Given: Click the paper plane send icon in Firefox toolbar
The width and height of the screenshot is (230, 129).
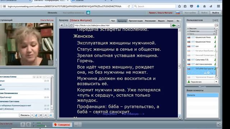Looking at the screenshot, I should click(x=211, y=6).
